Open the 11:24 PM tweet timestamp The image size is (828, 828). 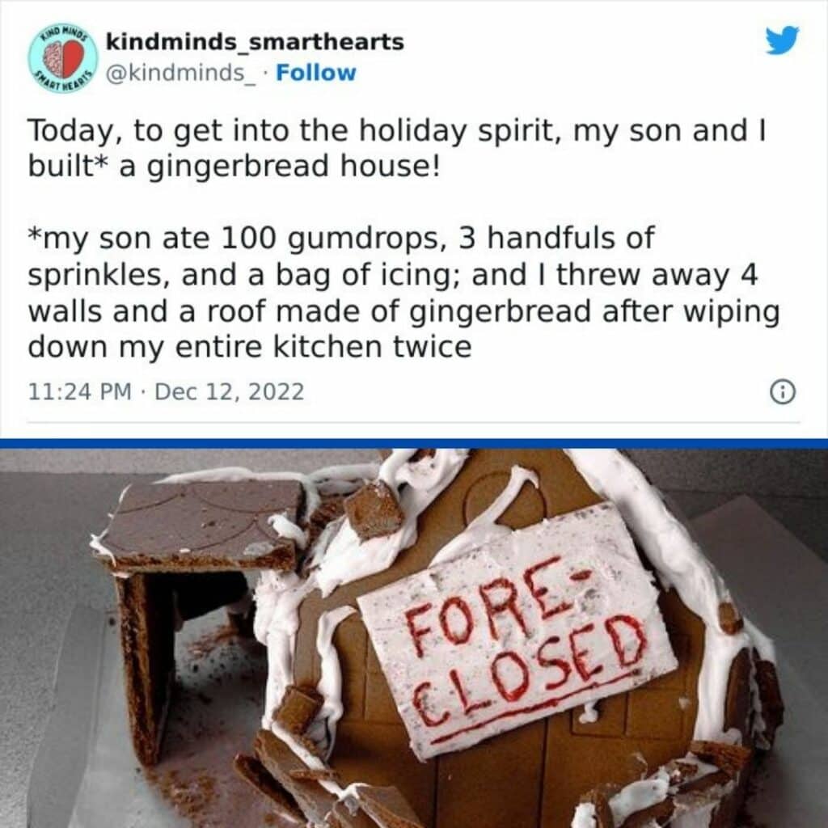(79, 392)
